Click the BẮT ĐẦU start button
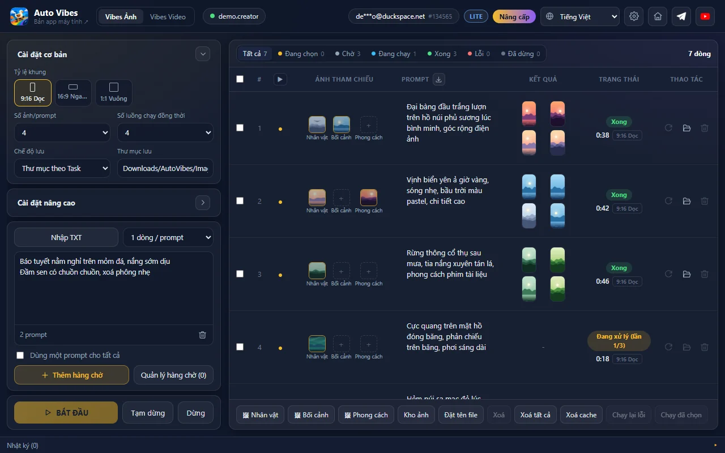725x453 pixels. tap(66, 413)
